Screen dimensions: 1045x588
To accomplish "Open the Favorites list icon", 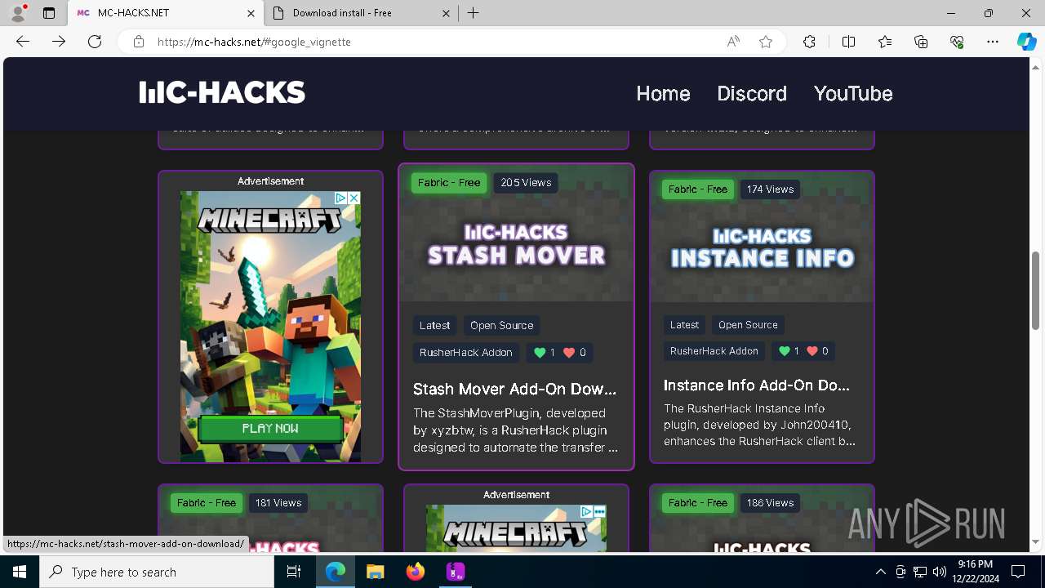I will (x=885, y=42).
